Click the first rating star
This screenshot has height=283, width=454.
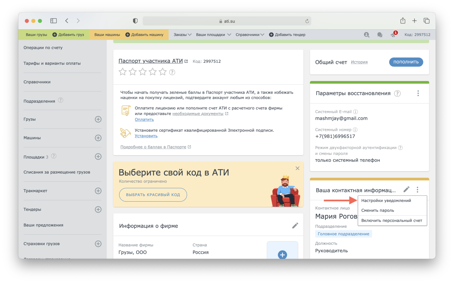(x=123, y=72)
